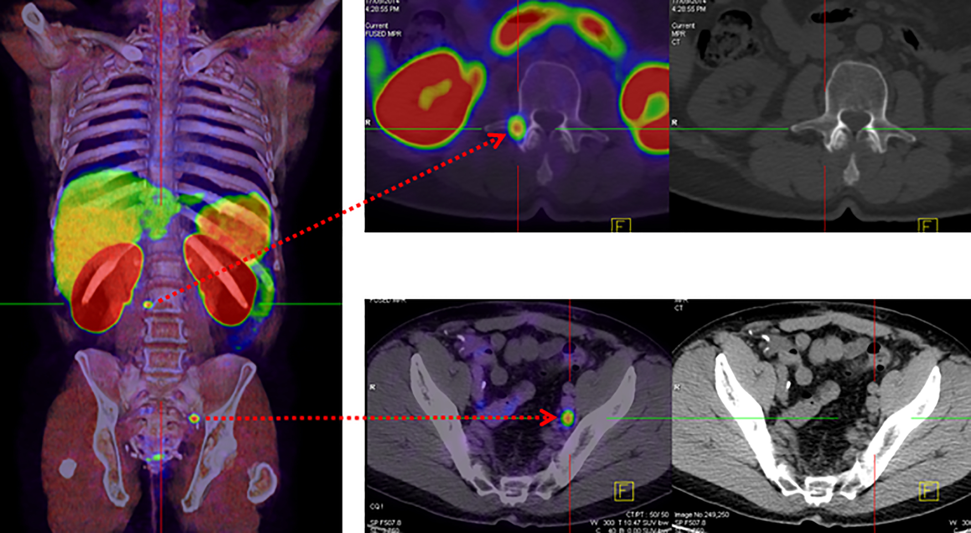
Task: Click the '4:28:55 PM' timestamp in the upper CT view
Action: [688, 9]
